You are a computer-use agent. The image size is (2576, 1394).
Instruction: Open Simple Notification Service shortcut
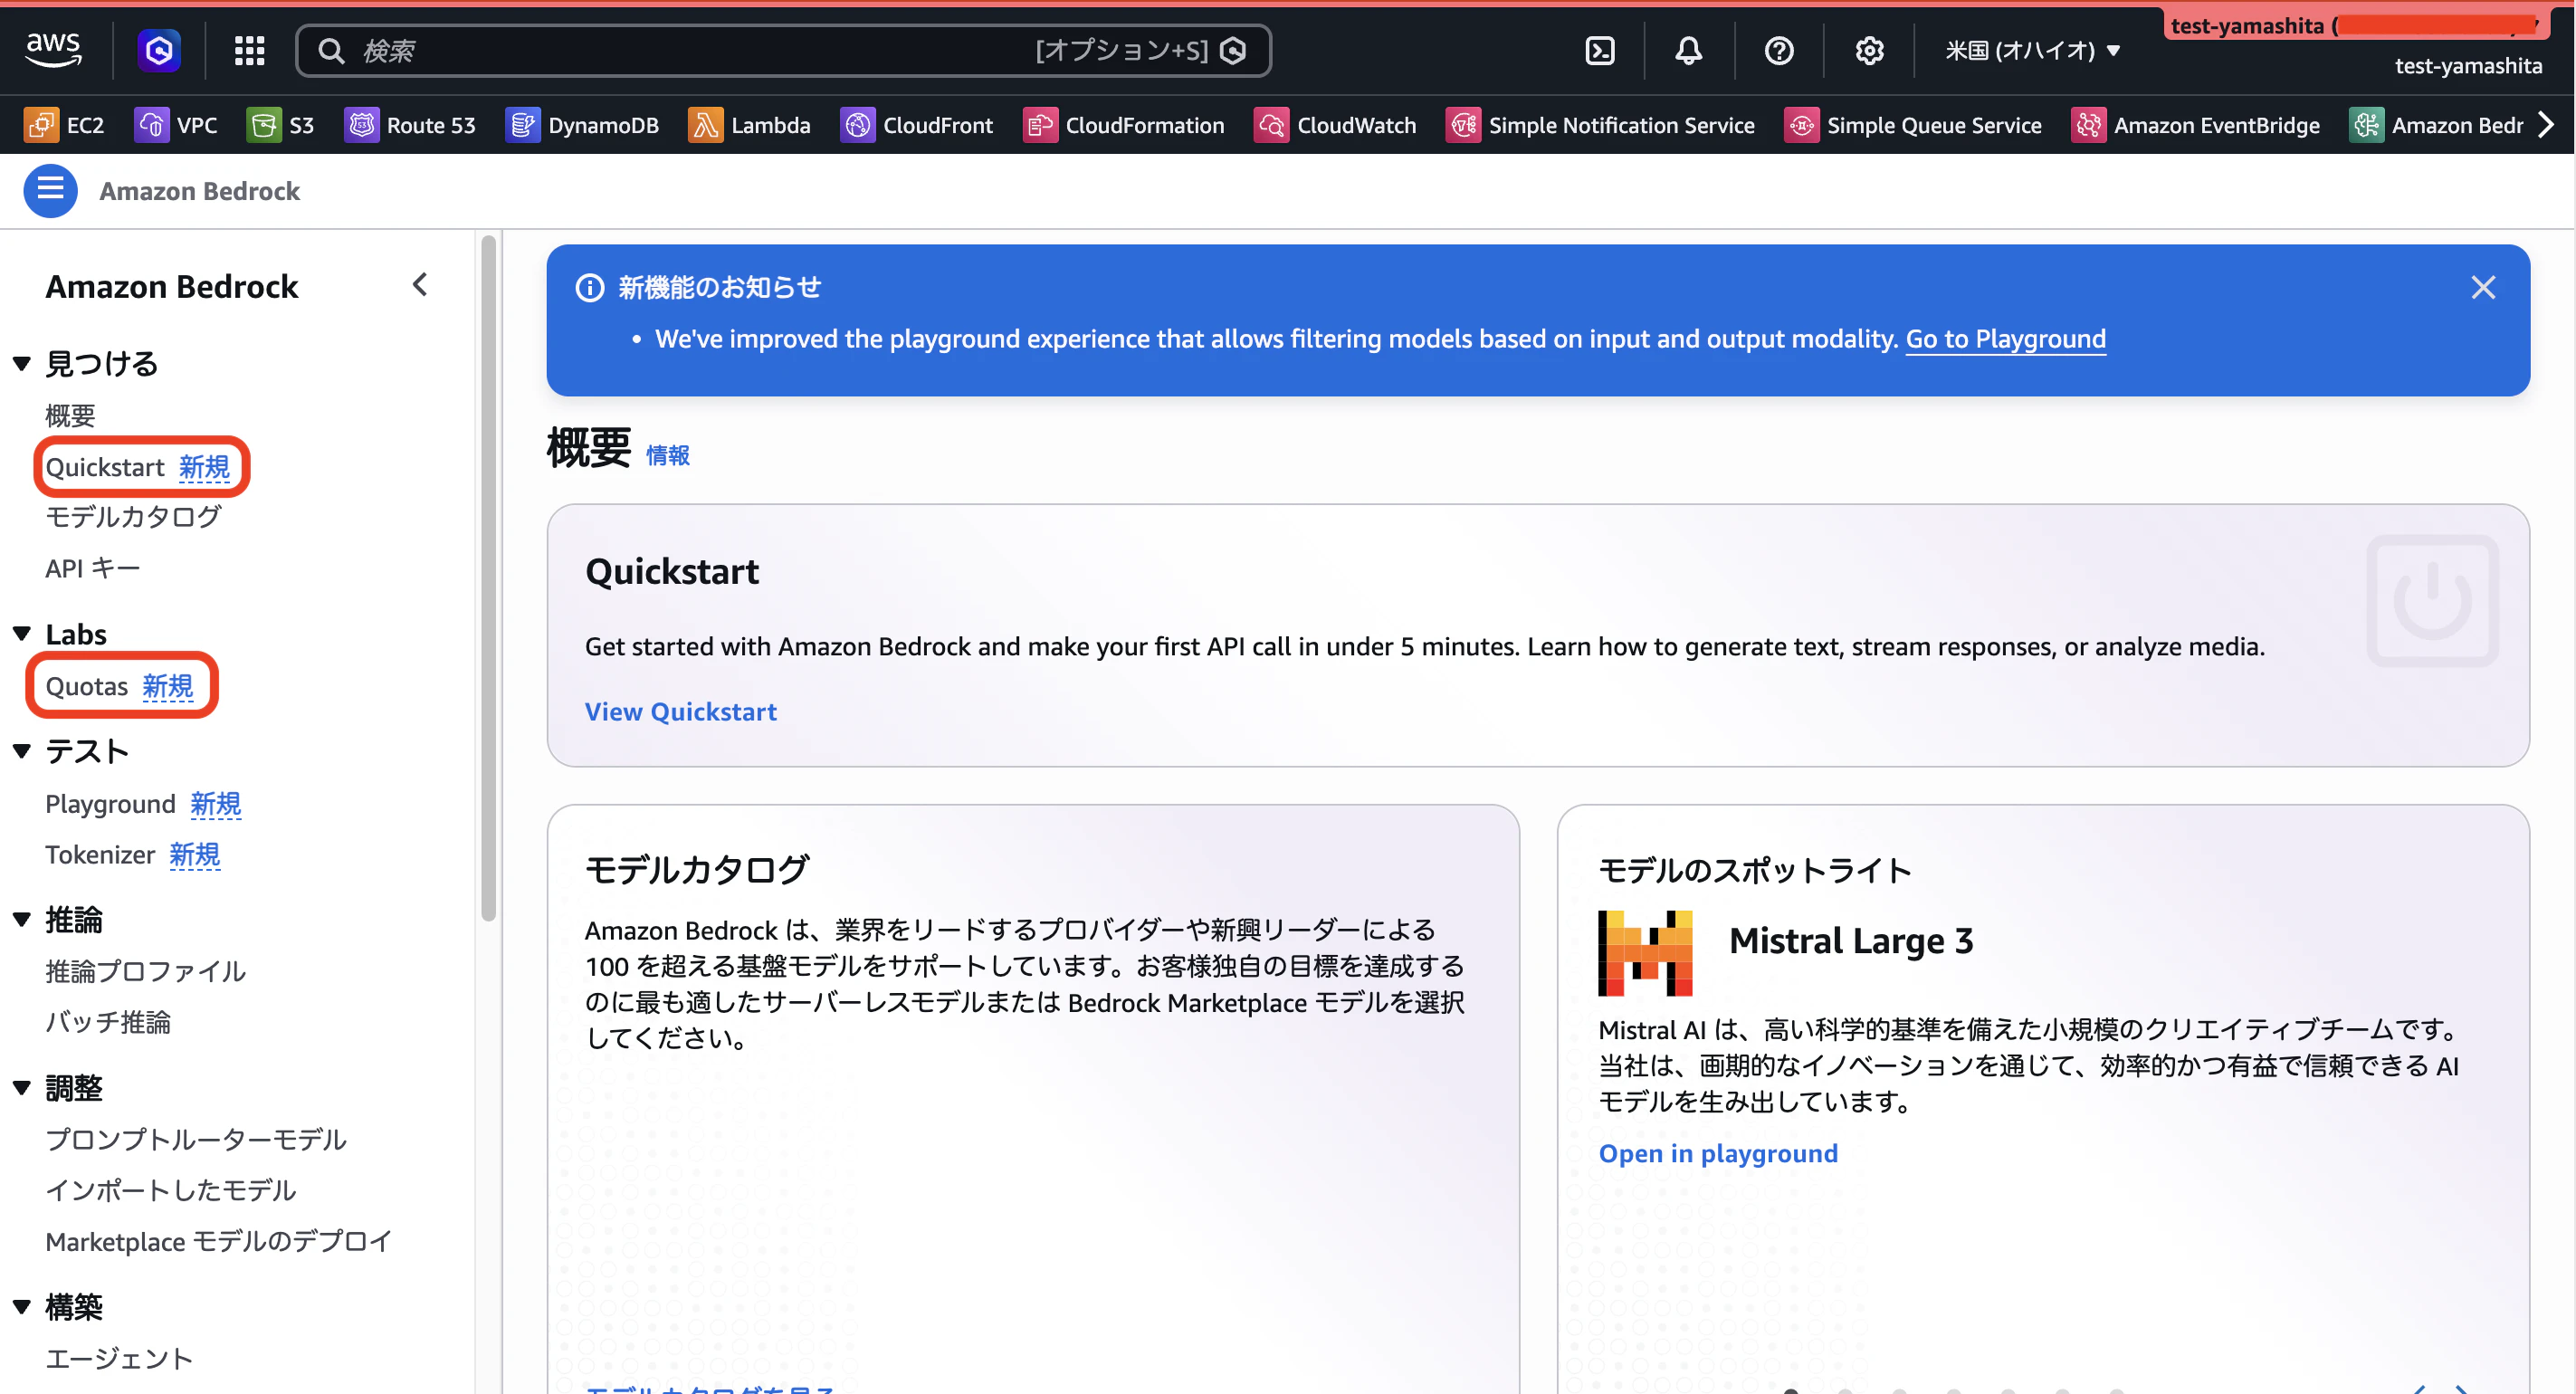(x=1600, y=125)
